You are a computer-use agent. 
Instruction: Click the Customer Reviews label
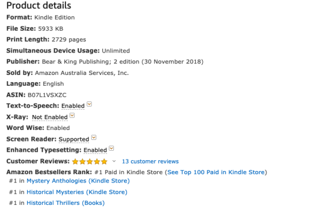point(37,161)
